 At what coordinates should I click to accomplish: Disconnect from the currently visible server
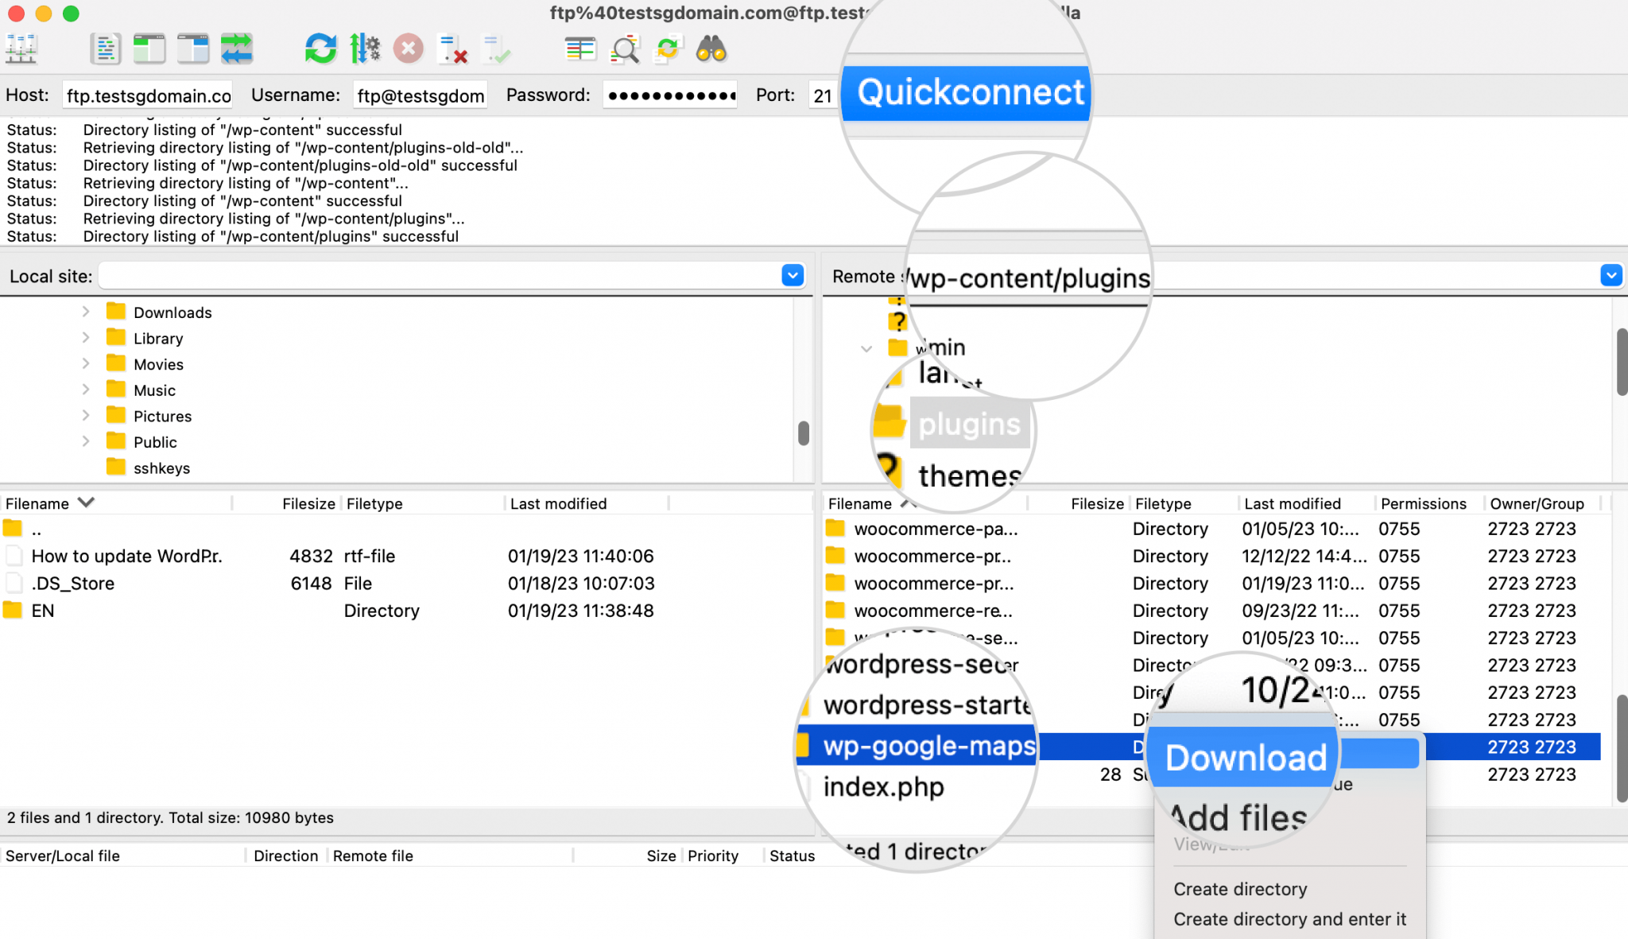[453, 49]
